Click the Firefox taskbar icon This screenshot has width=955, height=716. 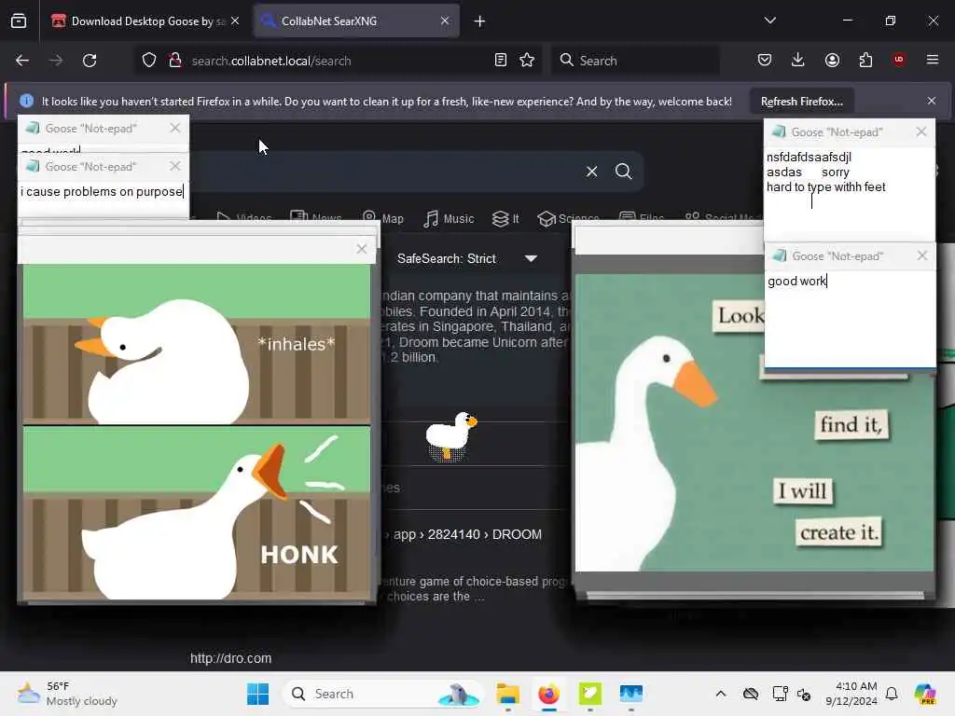point(548,694)
